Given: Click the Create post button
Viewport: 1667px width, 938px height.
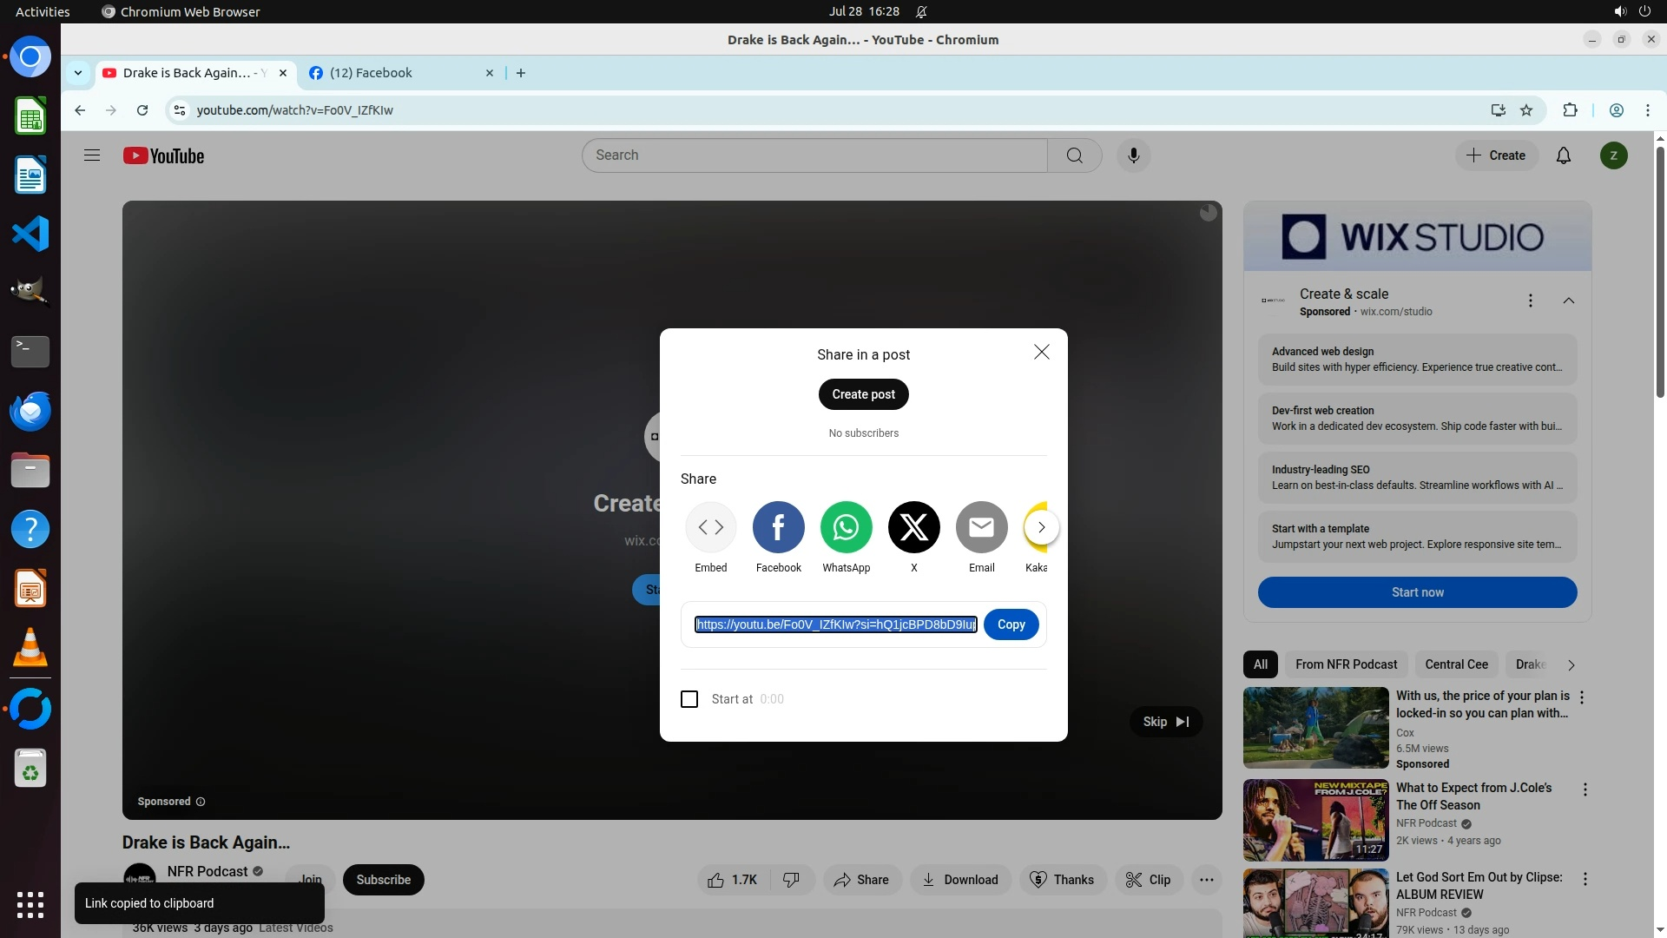Looking at the screenshot, I should point(863,394).
